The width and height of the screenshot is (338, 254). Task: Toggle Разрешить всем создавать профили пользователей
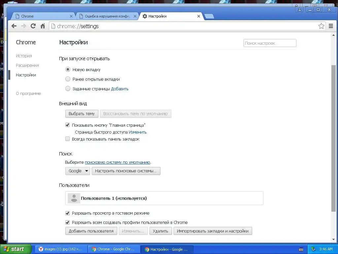[x=67, y=223]
